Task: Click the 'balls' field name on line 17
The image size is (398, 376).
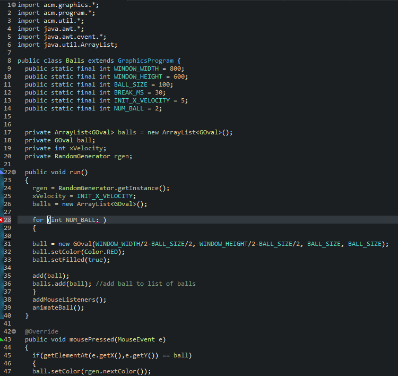Action: 127,132
